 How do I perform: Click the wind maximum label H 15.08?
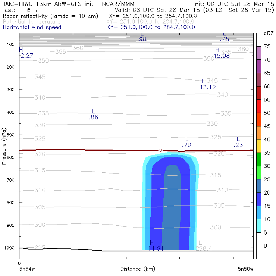tap(222, 53)
